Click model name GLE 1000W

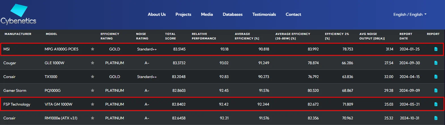(x=54, y=63)
